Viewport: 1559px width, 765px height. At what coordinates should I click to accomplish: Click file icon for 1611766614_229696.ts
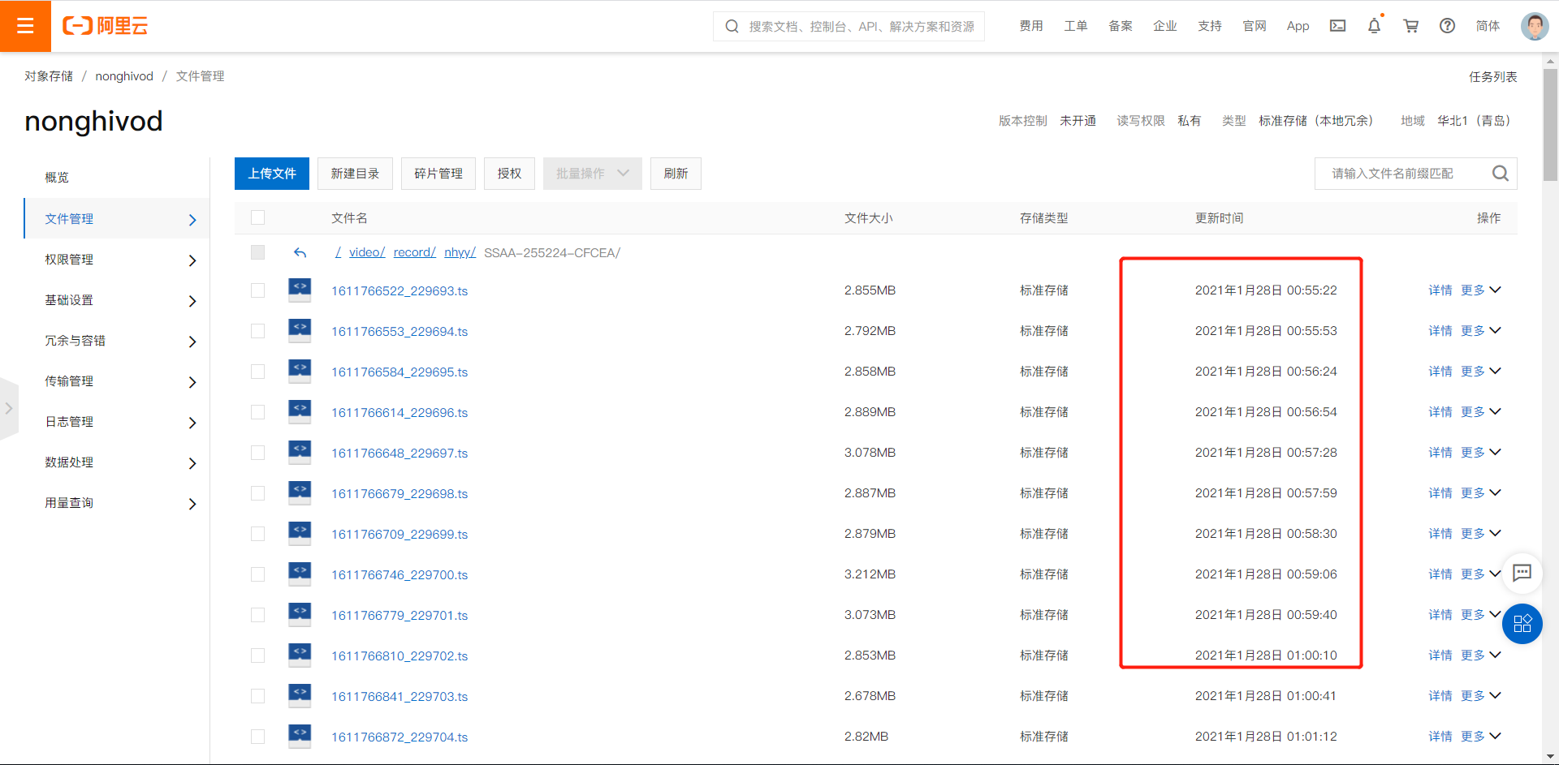click(300, 411)
